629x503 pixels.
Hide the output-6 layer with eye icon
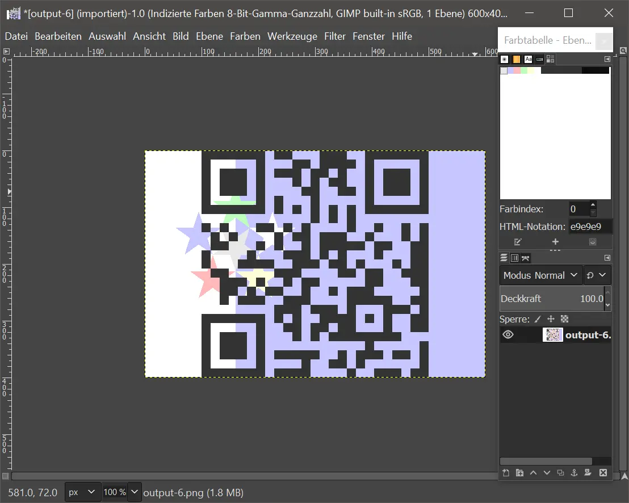point(508,335)
